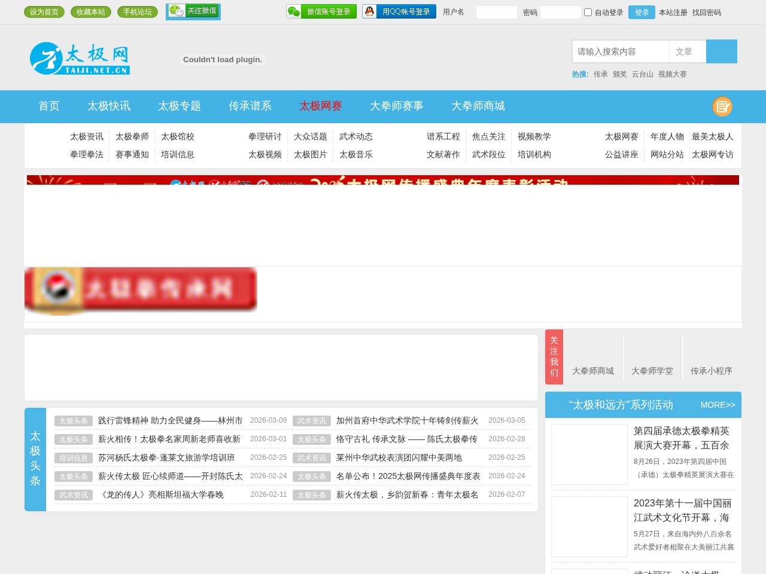Go to 大拳师商城 navigation item
766x574 pixels.
click(x=478, y=106)
